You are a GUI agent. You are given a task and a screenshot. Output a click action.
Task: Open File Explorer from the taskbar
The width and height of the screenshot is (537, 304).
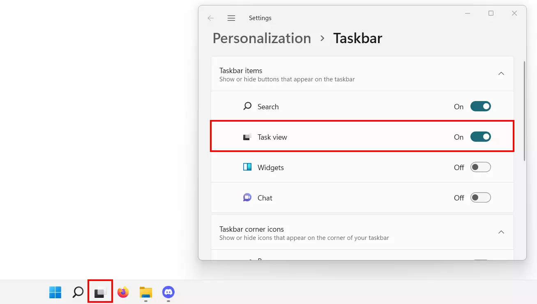pos(145,292)
